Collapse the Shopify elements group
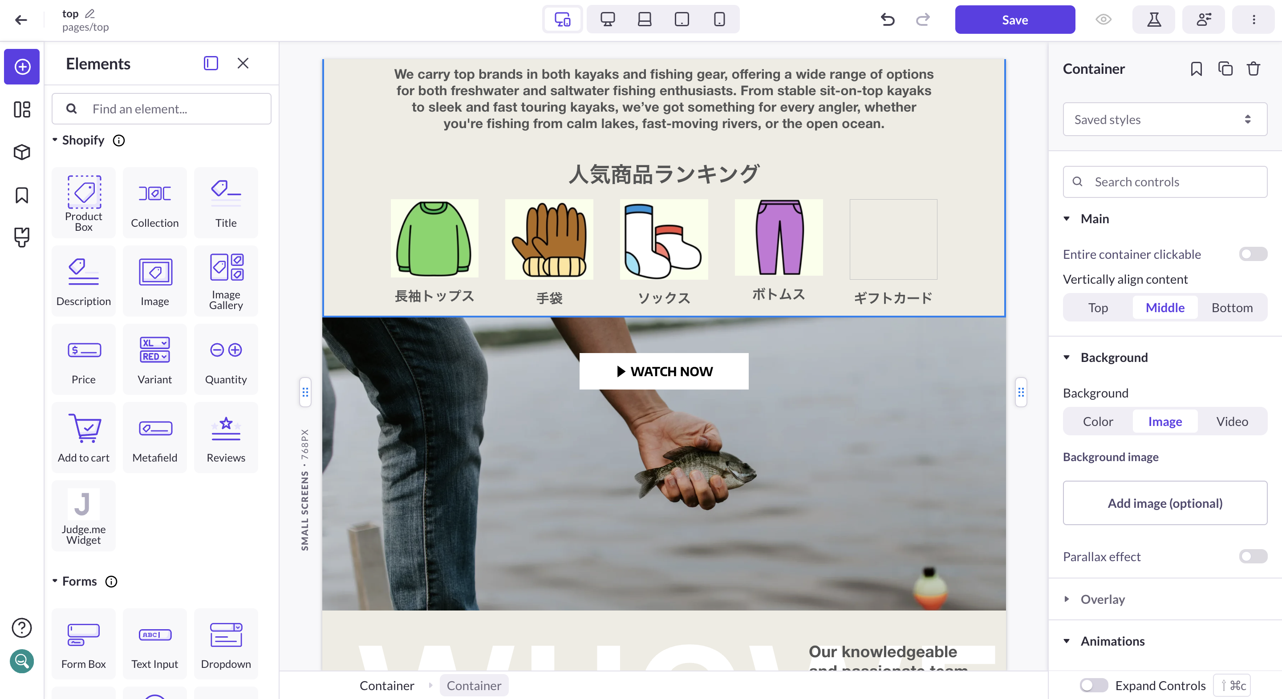The height and width of the screenshot is (699, 1282). 55,140
